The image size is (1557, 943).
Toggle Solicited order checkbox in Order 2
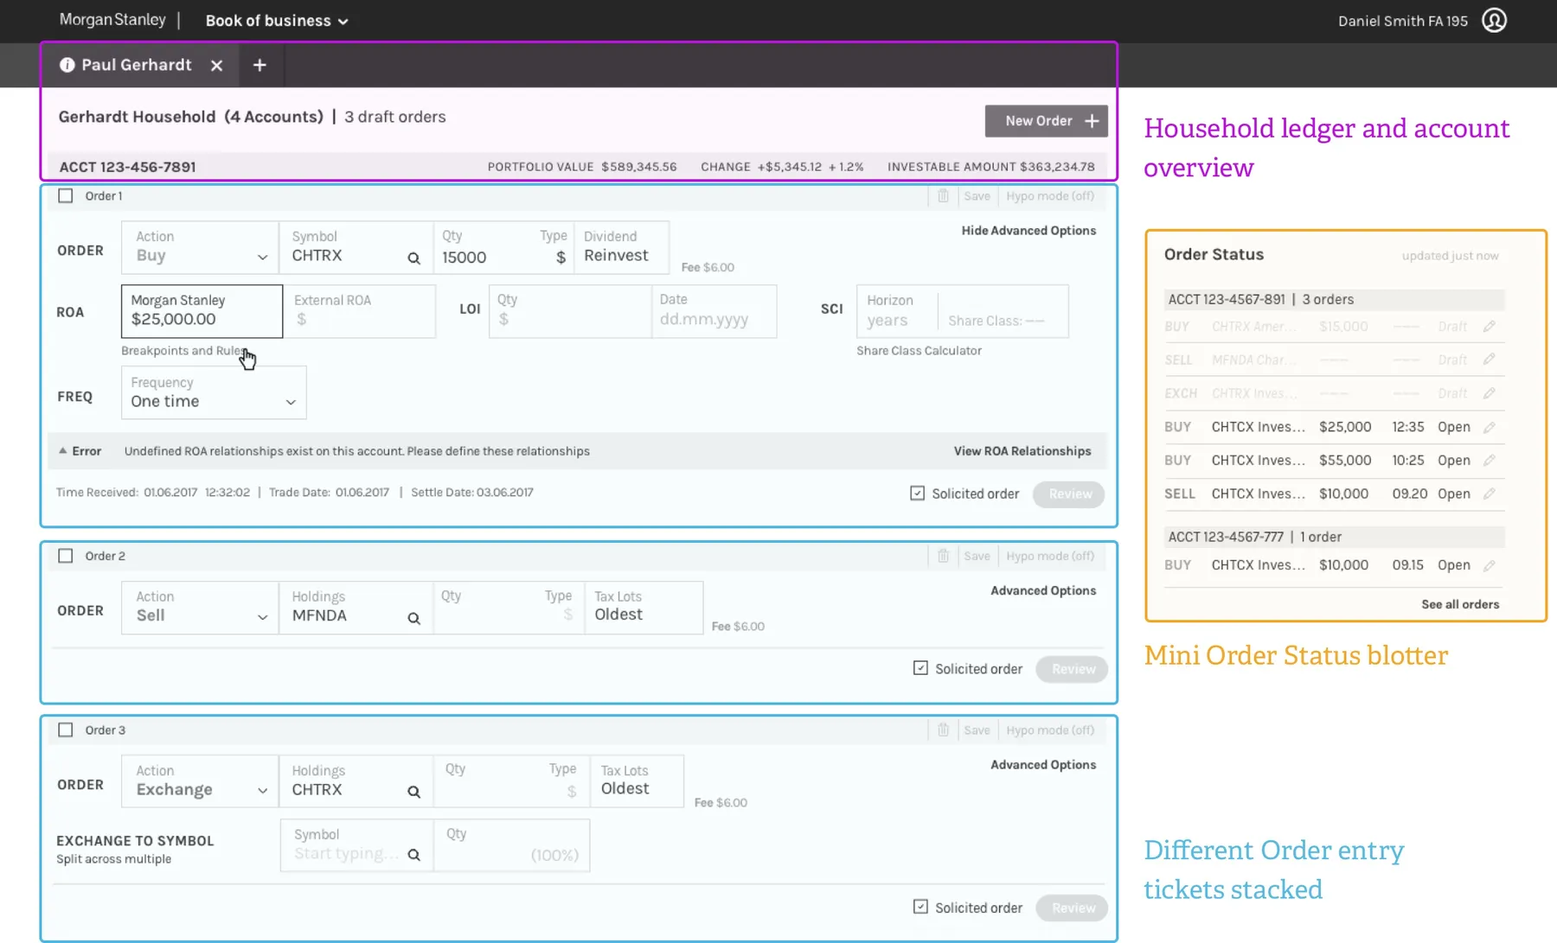[920, 668]
